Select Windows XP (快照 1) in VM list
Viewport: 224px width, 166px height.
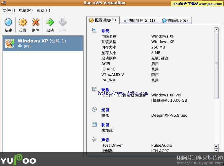[43, 43]
